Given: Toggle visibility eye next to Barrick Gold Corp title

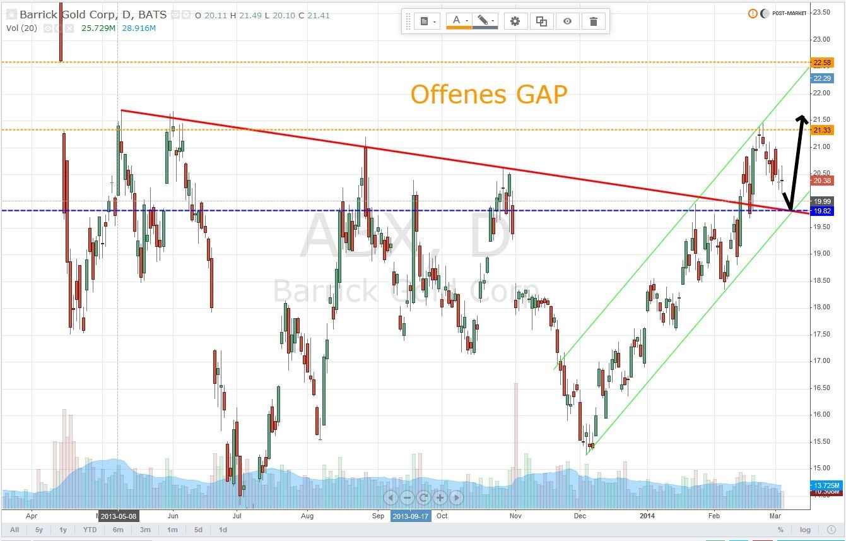Looking at the screenshot, I should [x=175, y=15].
